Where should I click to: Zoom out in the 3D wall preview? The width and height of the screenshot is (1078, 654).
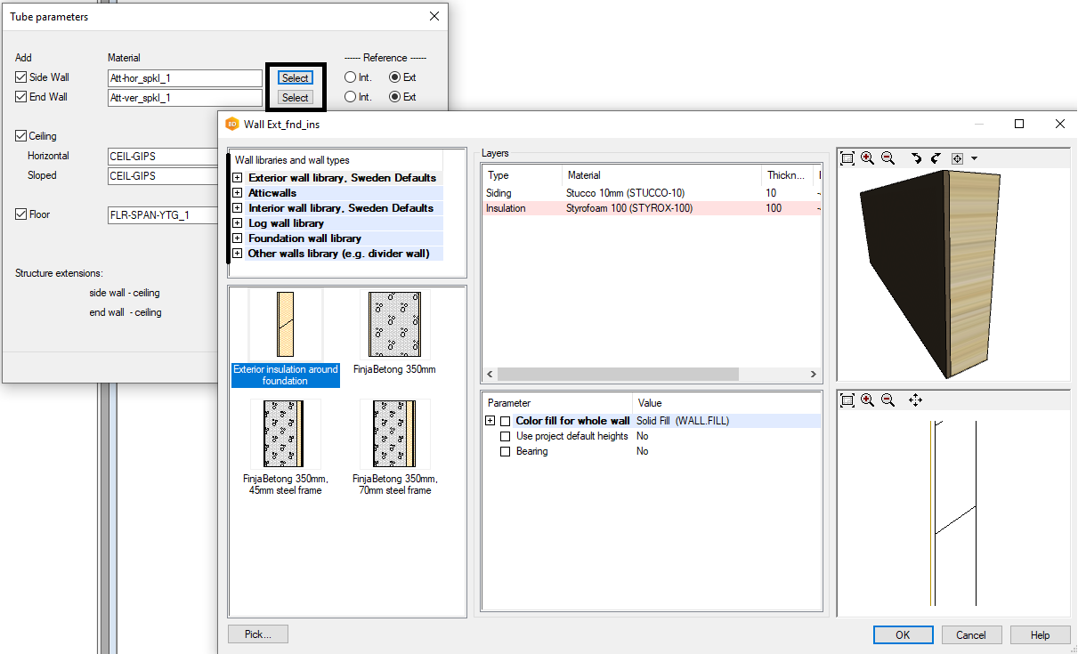point(888,158)
